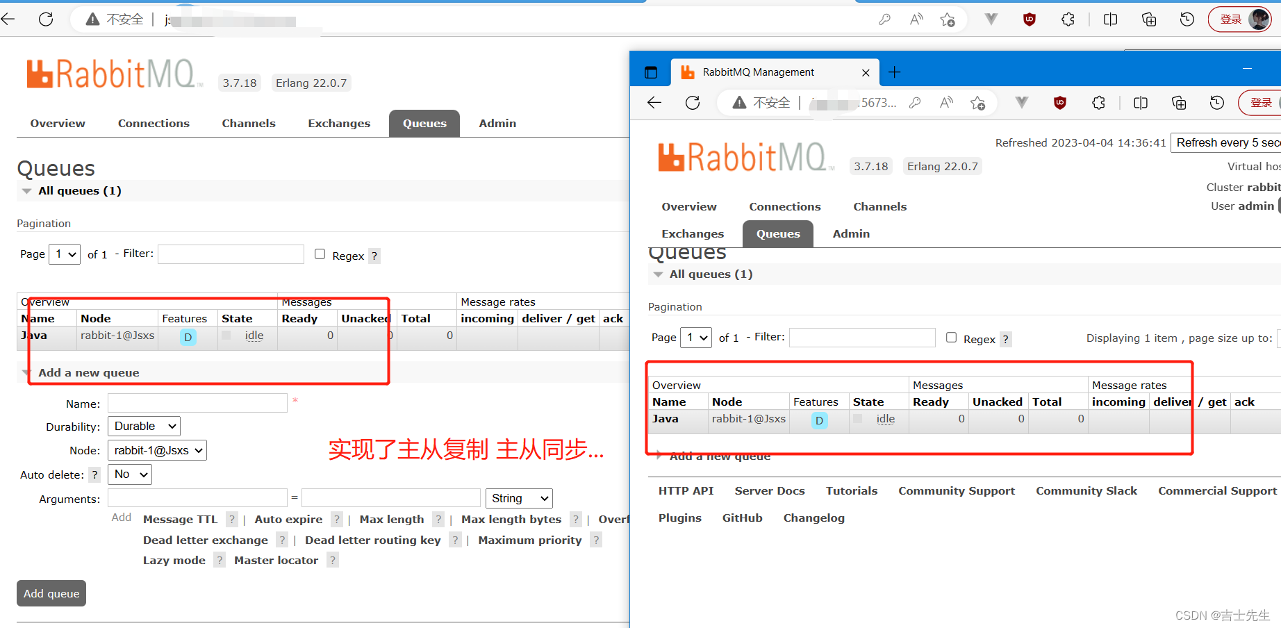Open the Page number dropdown in left window
Viewport: 1281px width, 628px height.
tap(65, 254)
